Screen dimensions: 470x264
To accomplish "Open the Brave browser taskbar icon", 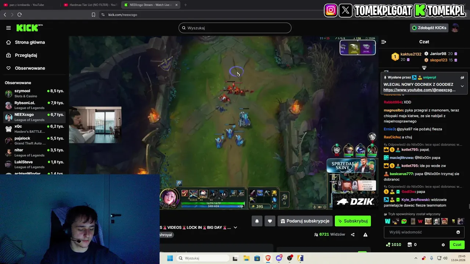I will coord(268,258).
